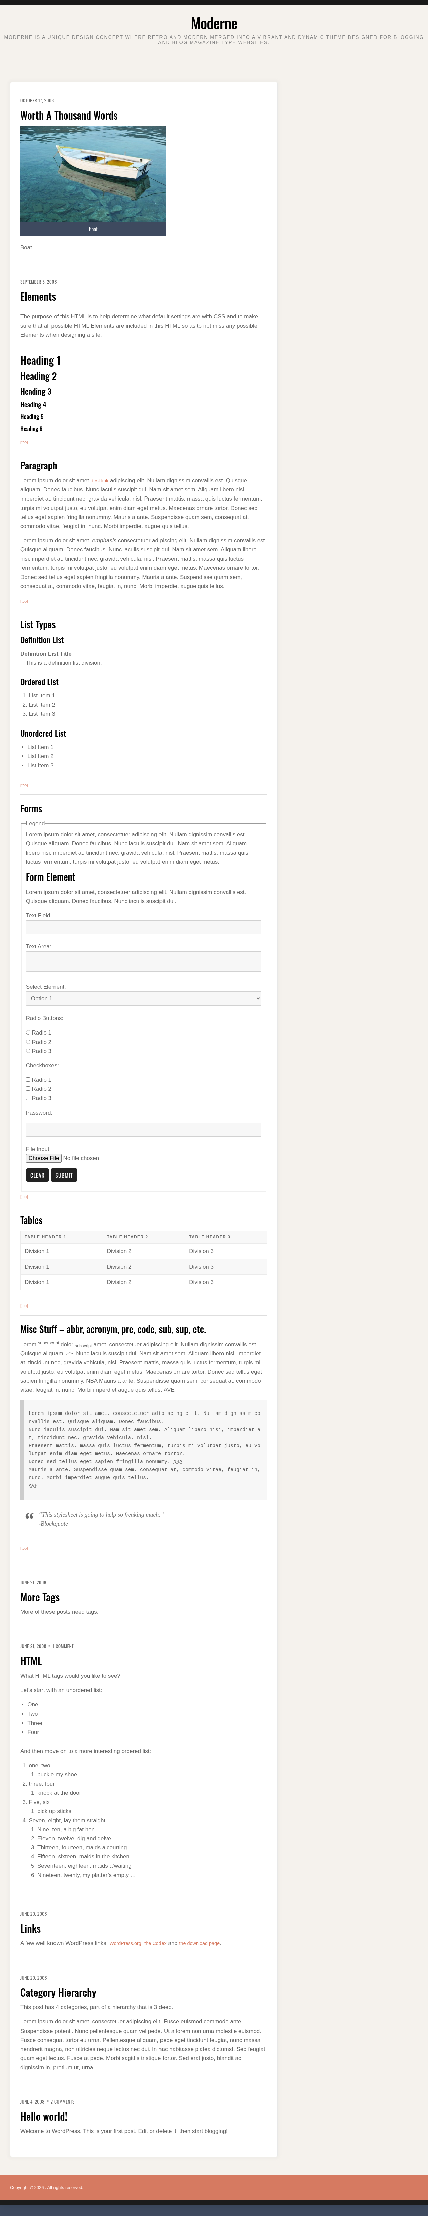Click the 'knock at the door' list item
The width and height of the screenshot is (428, 2216).
59,1793
